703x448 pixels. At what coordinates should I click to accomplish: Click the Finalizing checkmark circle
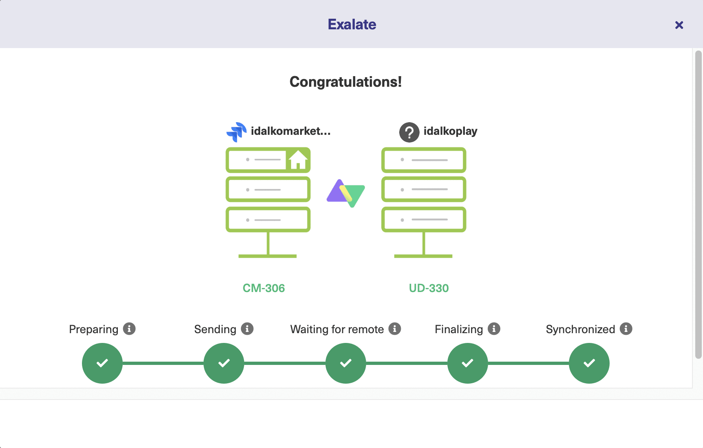pyautogui.click(x=467, y=363)
